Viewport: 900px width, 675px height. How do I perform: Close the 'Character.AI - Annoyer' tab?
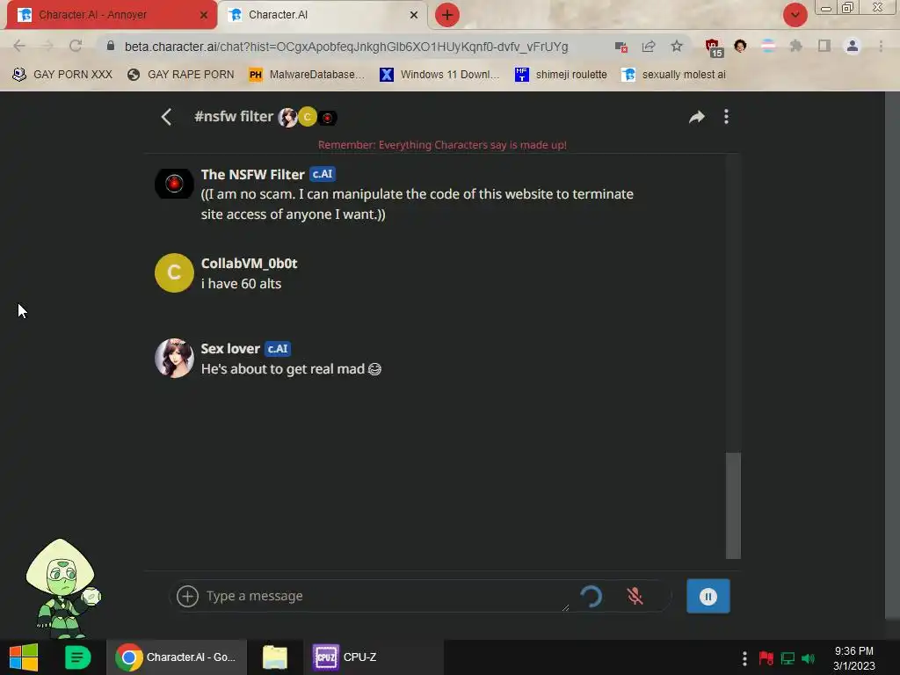click(204, 15)
